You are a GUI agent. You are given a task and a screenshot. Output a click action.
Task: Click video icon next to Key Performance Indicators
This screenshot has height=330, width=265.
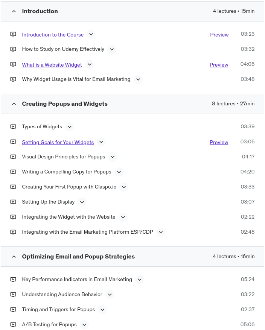click(13, 280)
